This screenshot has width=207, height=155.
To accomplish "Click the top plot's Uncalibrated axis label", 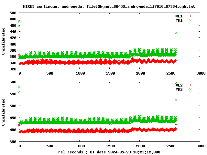I will tap(3, 41).
